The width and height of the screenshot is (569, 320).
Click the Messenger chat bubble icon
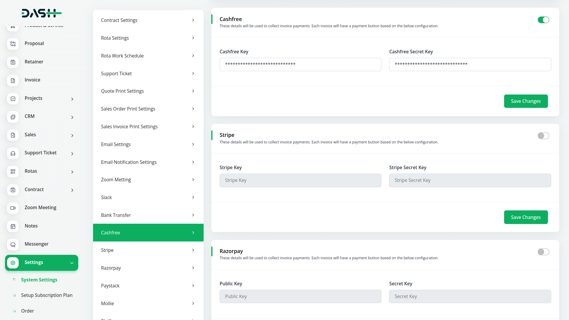13,244
